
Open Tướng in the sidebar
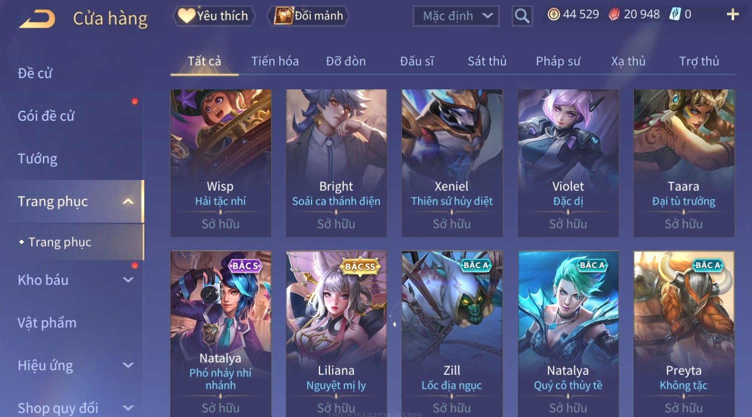(37, 159)
